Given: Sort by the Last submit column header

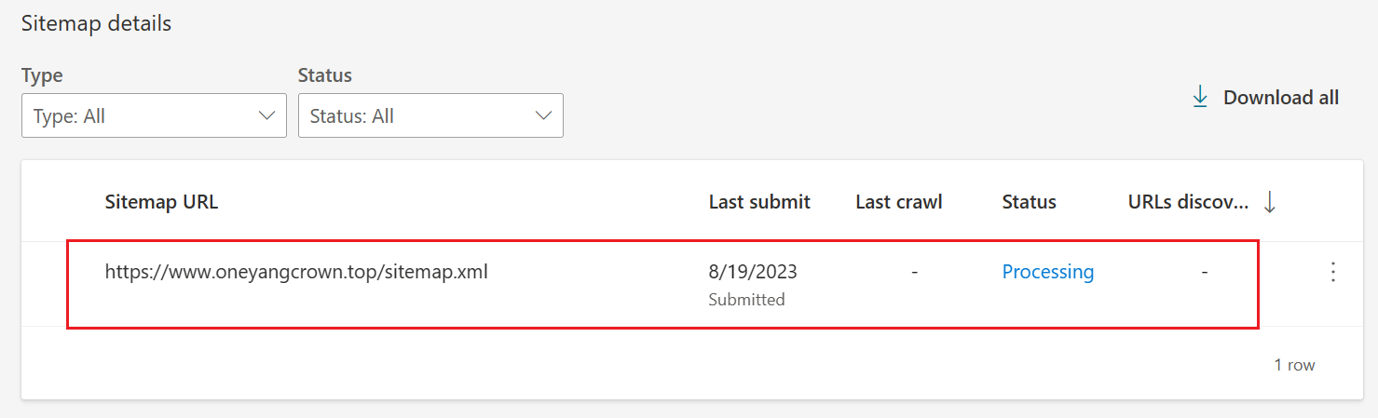Looking at the screenshot, I should point(759,202).
